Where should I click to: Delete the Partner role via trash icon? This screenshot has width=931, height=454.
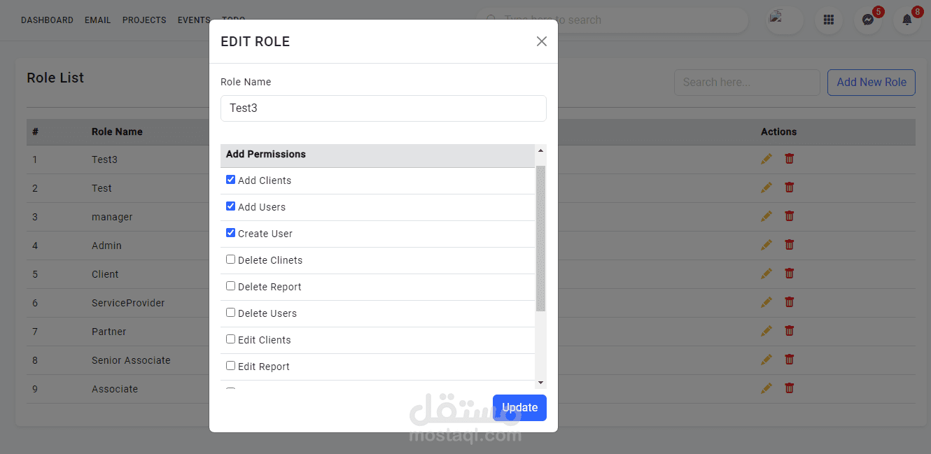(789, 331)
